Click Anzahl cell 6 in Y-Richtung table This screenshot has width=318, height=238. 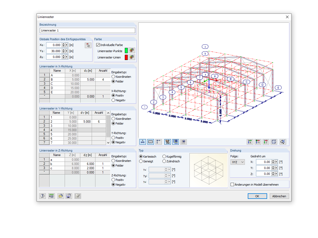click(99, 121)
